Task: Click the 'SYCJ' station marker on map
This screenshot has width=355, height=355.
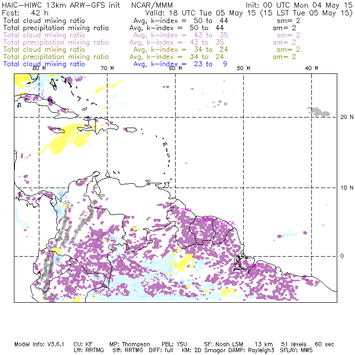Action: click(186, 210)
